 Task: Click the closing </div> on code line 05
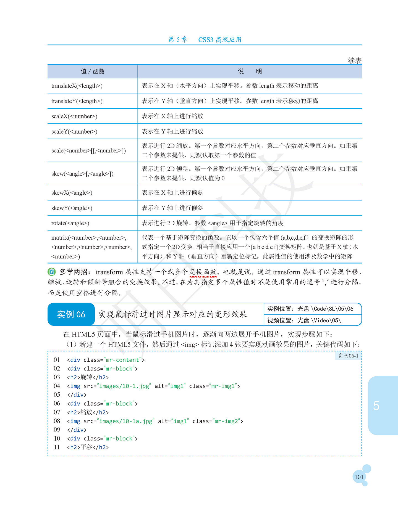pos(77,395)
